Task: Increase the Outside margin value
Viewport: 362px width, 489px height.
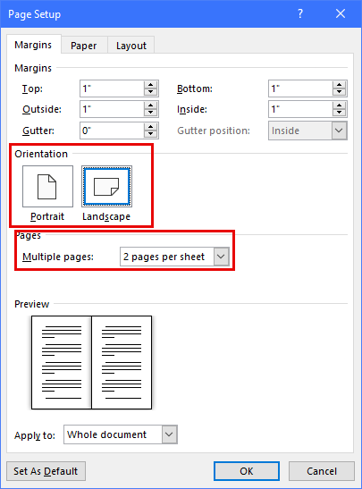Action: (150, 105)
